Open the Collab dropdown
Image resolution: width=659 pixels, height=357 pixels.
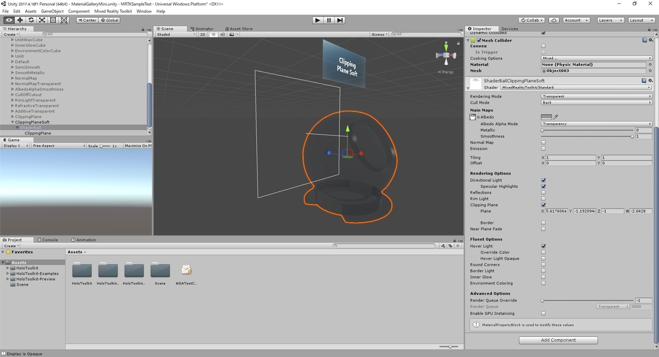(x=532, y=20)
